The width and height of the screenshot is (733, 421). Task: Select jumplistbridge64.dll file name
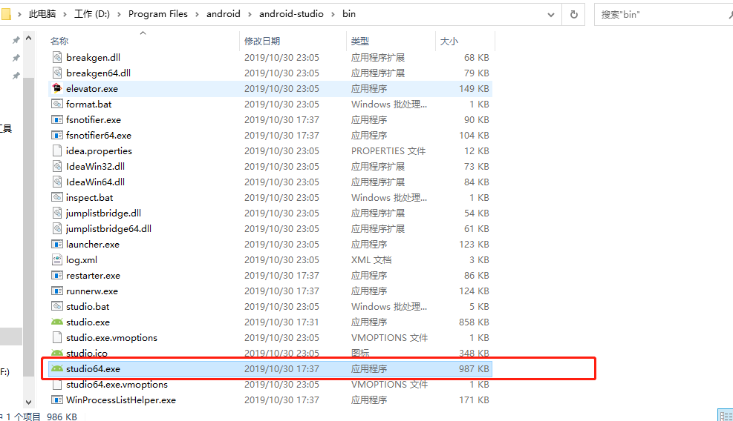(x=108, y=229)
